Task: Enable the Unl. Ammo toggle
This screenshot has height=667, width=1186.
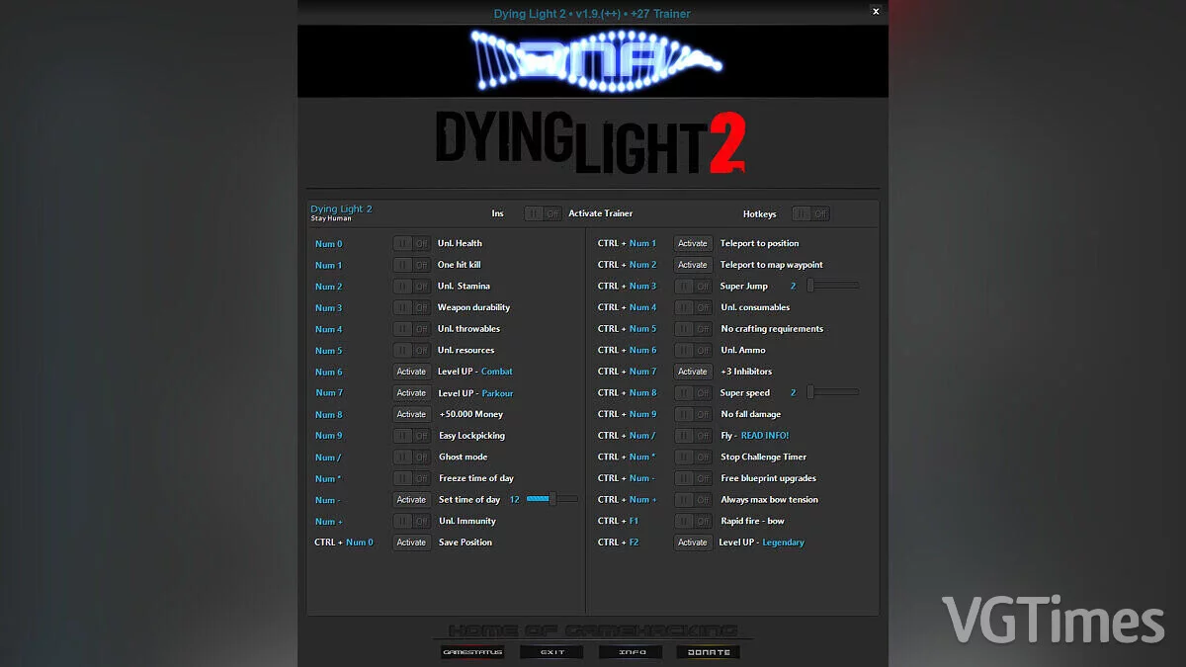Action: (693, 350)
